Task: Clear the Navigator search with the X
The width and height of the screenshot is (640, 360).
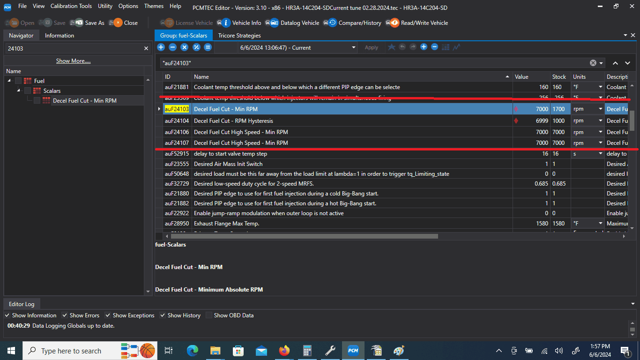Action: coord(146,48)
